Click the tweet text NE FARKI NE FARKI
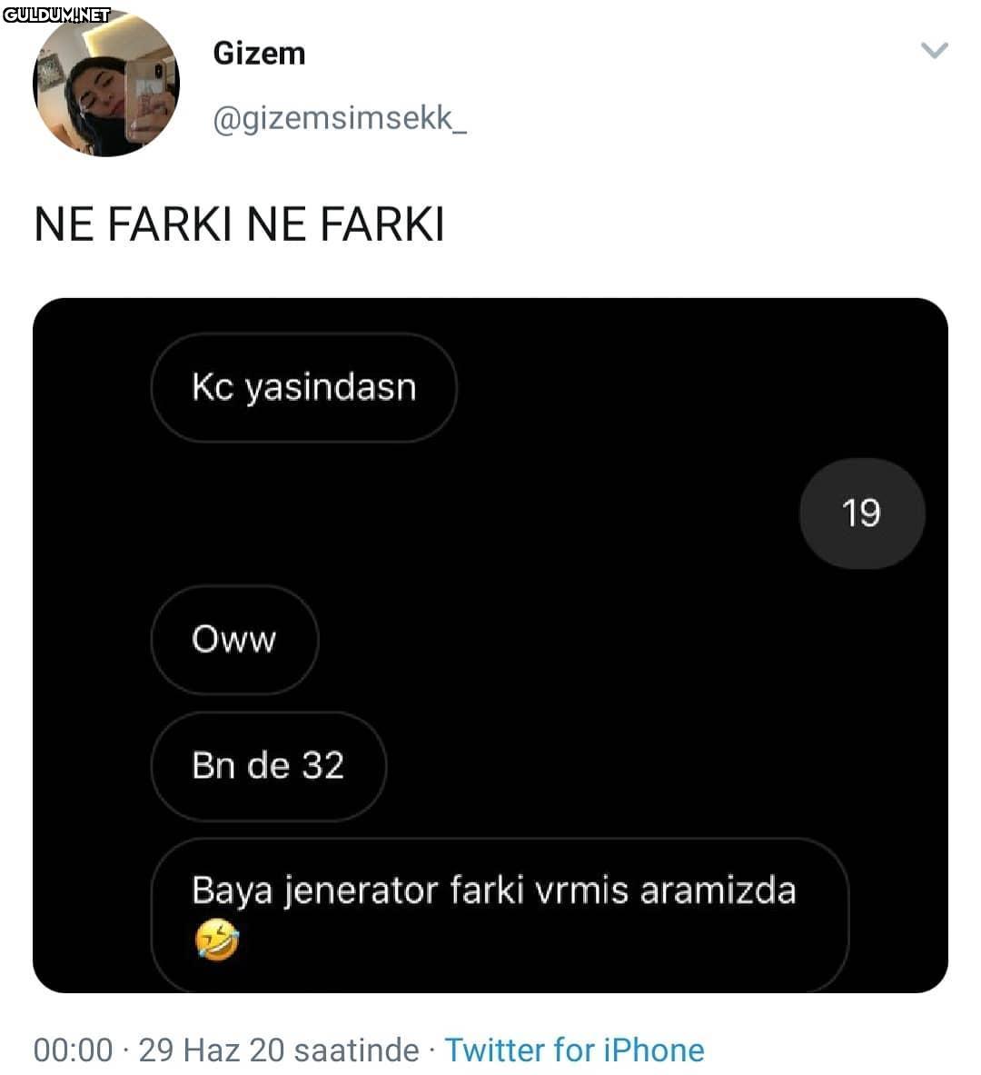Viewport: 981px width, 1075px height. 239,224
